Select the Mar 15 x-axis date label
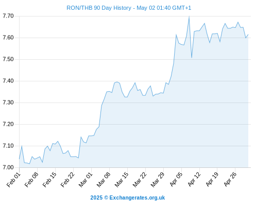The height and width of the screenshot is (206, 255). [x=122, y=180]
